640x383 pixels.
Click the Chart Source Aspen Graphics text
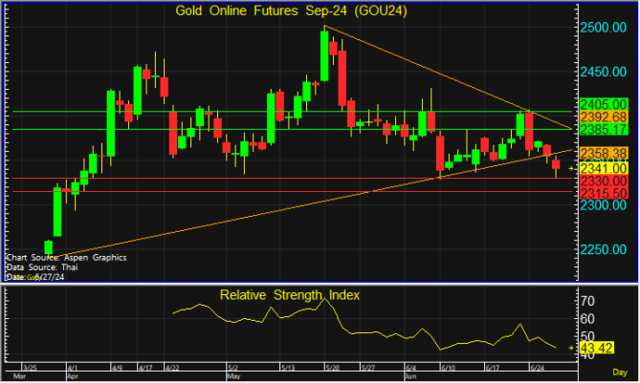tap(65, 257)
